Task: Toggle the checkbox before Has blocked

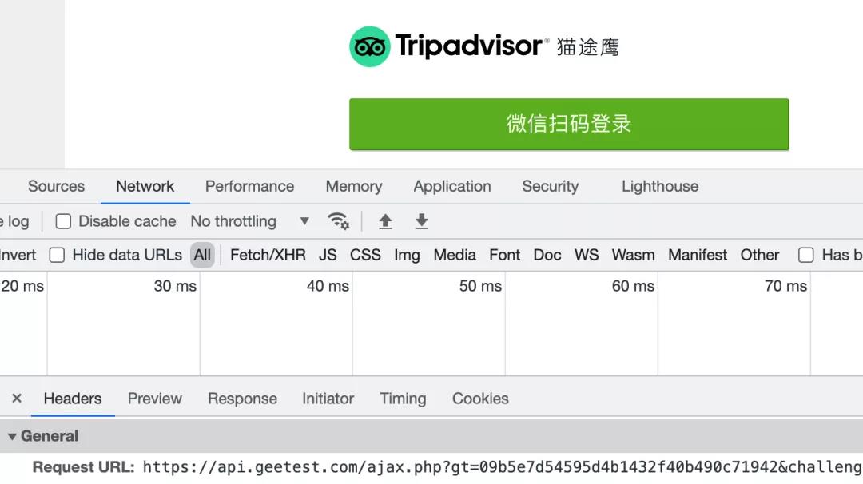Action: (806, 255)
